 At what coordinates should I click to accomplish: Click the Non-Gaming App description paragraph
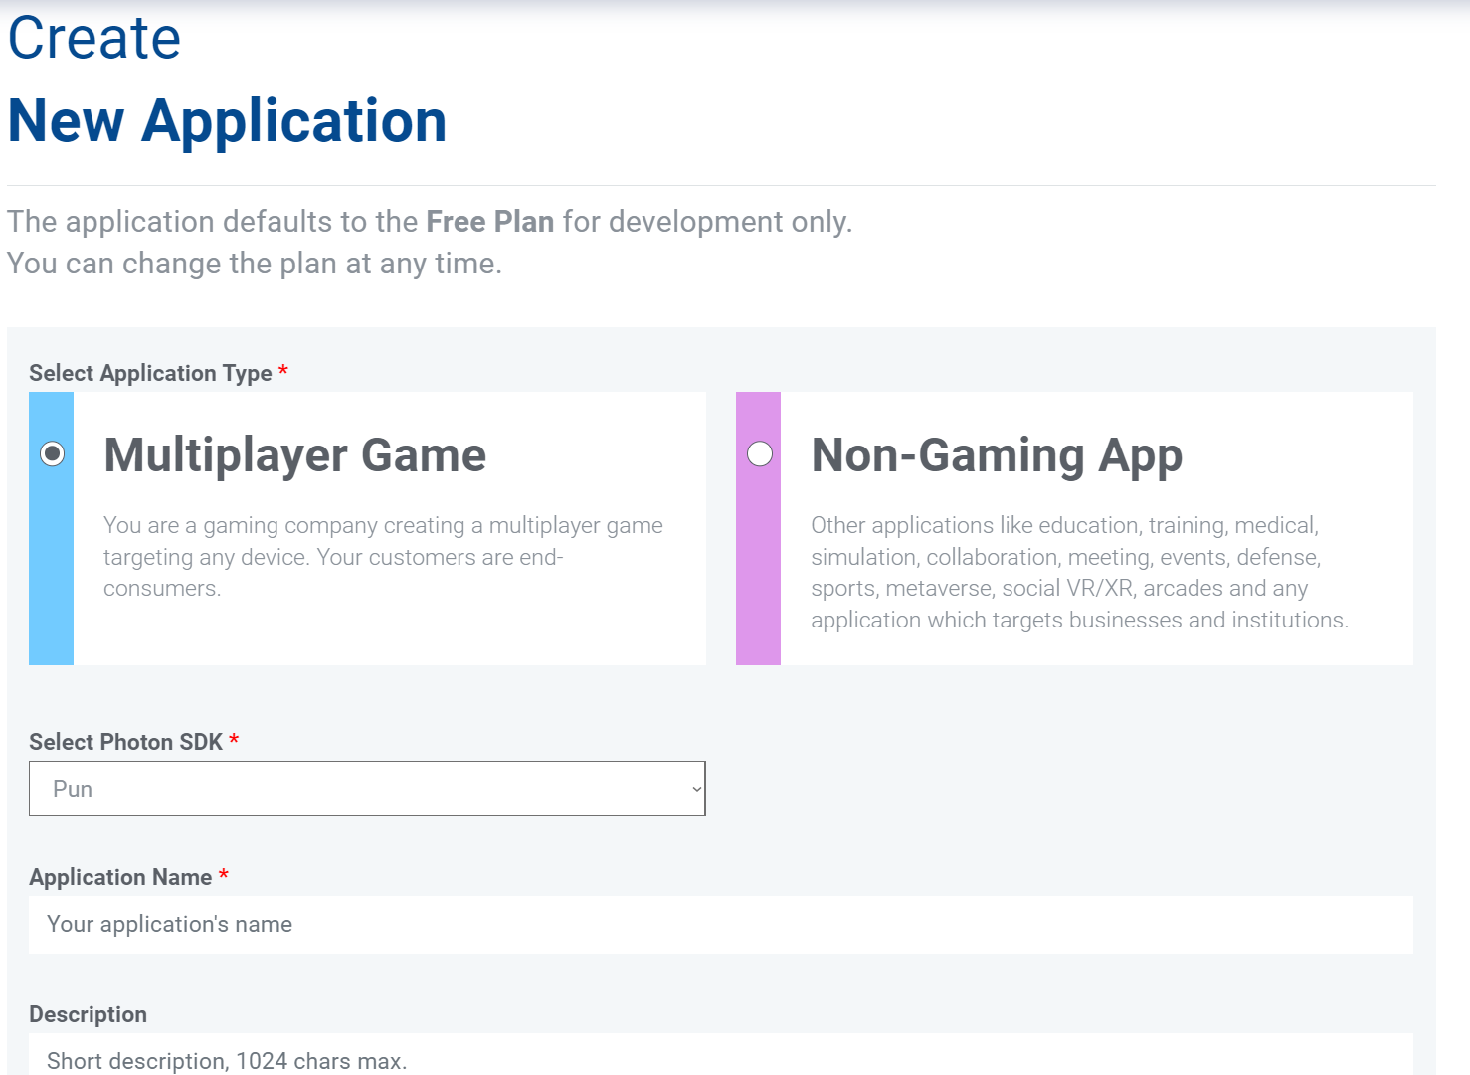coord(1078,572)
